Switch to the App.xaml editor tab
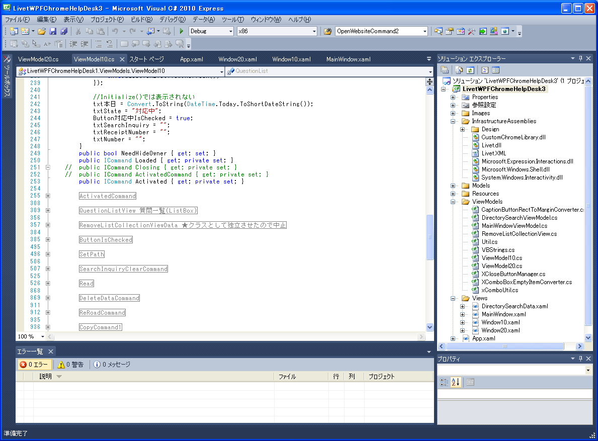Screen dimensions: 598x441 pos(192,59)
